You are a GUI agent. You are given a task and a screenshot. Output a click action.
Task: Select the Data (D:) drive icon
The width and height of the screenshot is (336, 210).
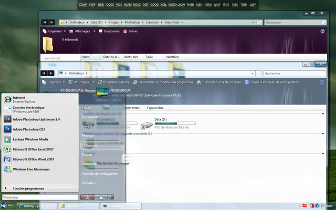tap(146, 125)
